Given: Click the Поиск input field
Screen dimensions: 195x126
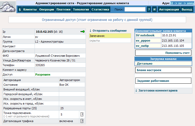Looking at the screenshot, I should pyautogui.click(x=135, y=9).
